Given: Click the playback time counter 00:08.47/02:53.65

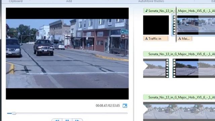Looking at the screenshot, I should point(107,106).
